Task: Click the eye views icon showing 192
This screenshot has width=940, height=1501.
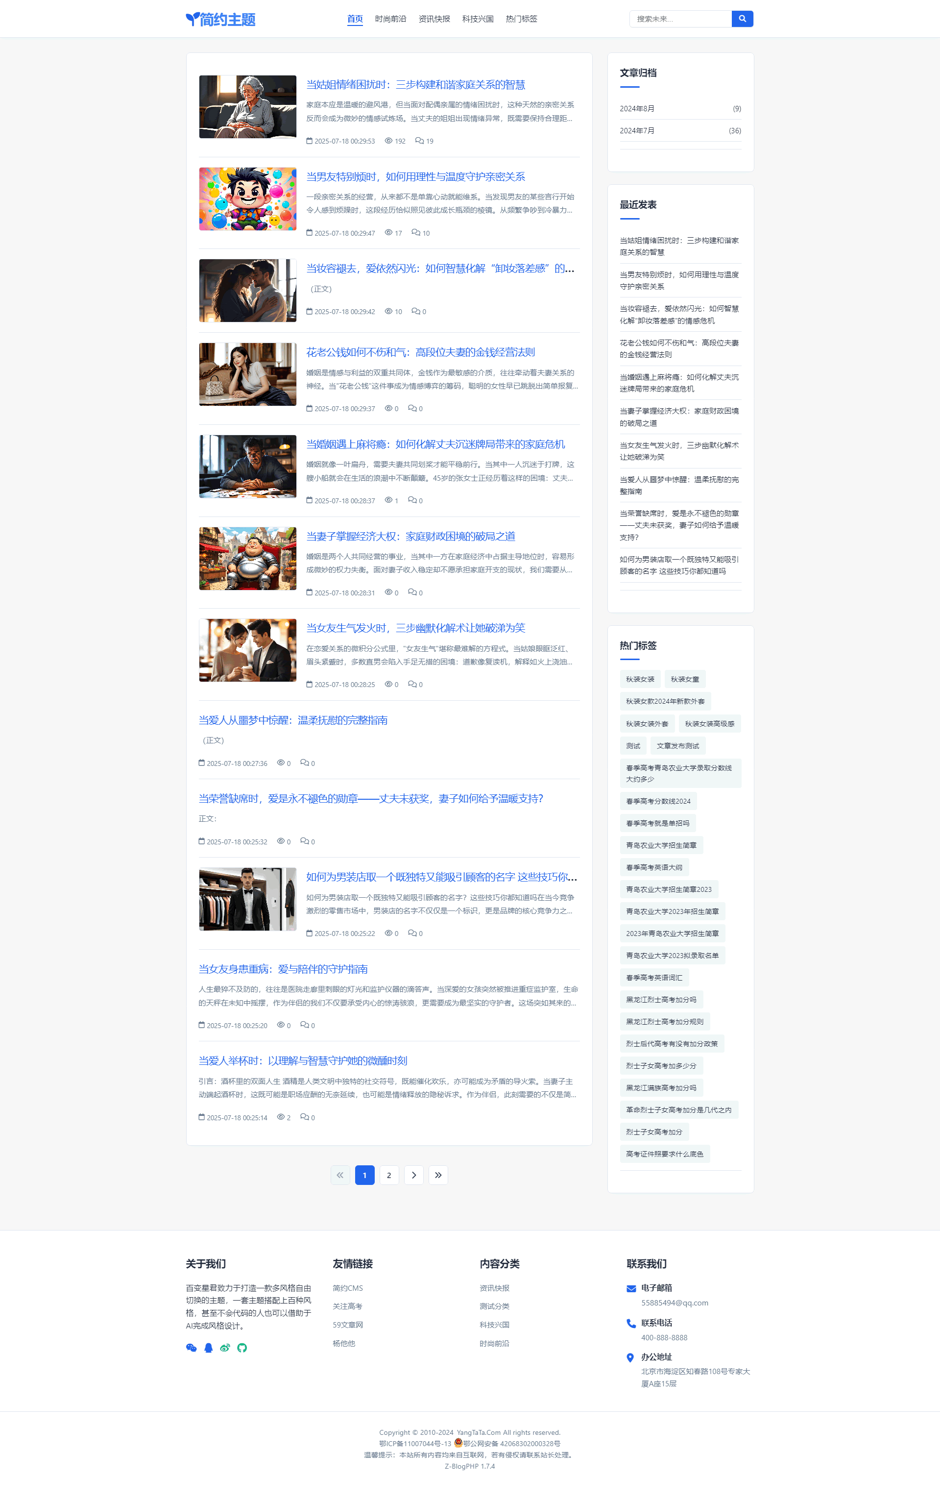Action: (388, 141)
